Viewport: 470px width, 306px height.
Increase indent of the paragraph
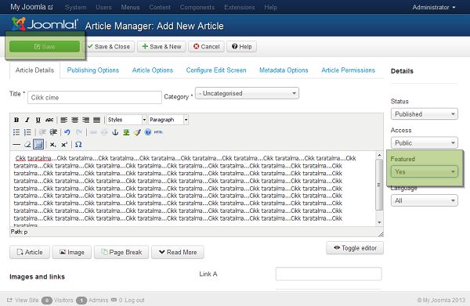pos(53,132)
